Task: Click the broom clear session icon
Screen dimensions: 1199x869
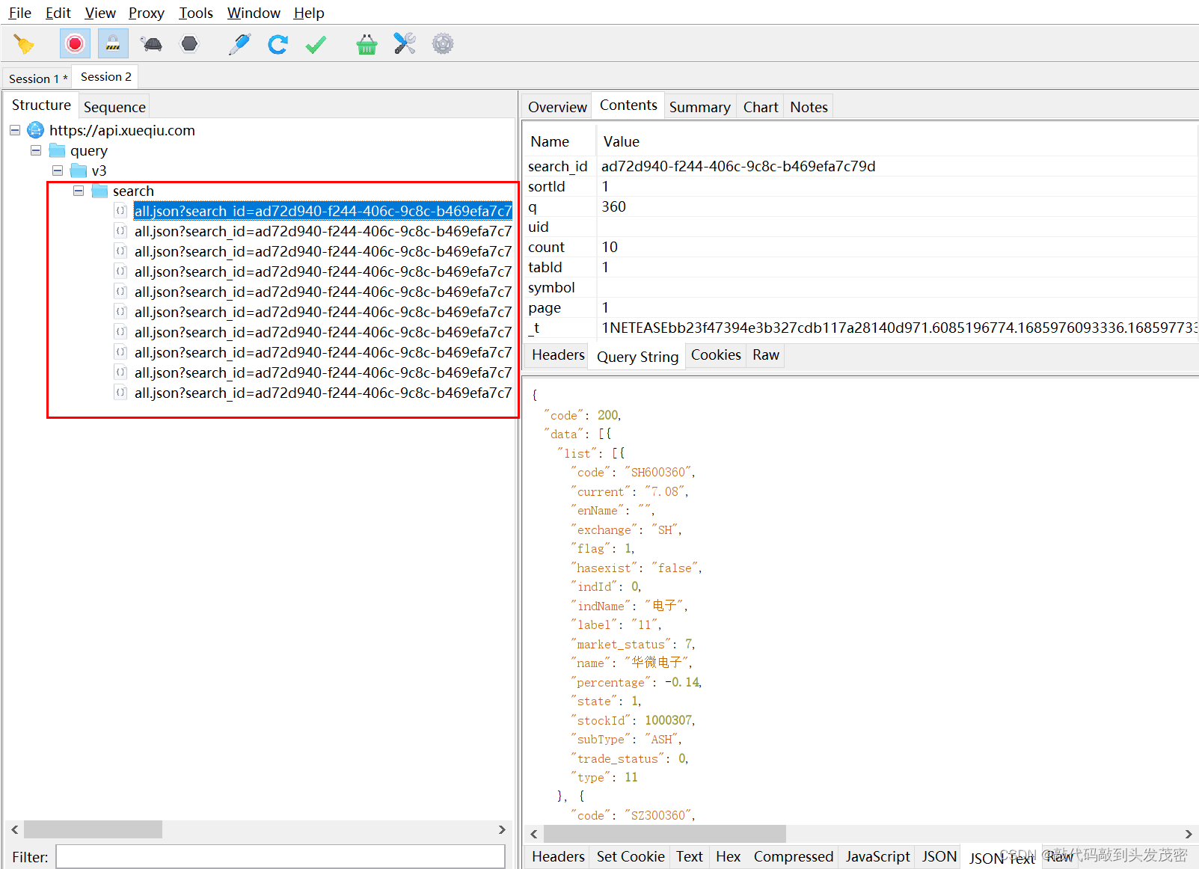Action: pyautogui.click(x=24, y=44)
